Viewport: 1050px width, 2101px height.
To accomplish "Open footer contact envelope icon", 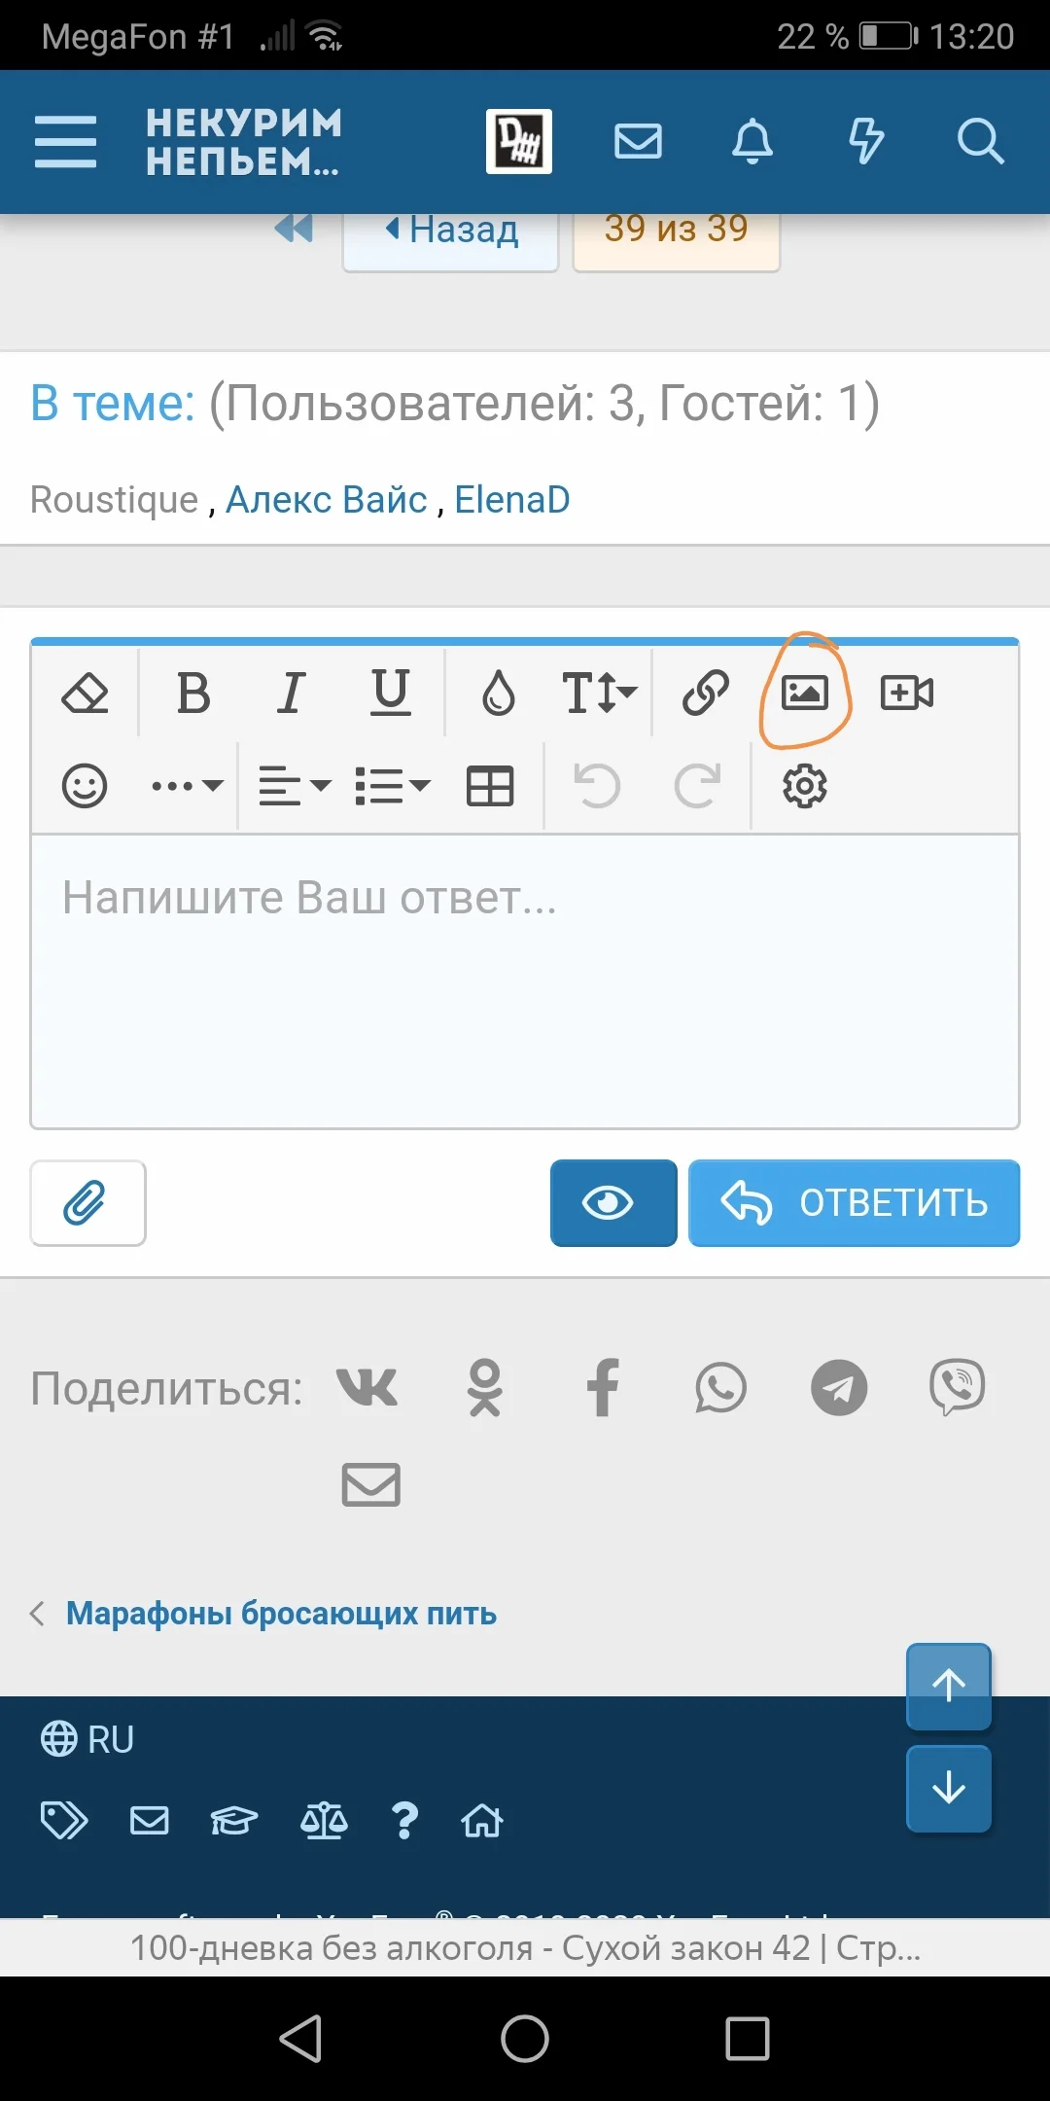I will 150,1820.
